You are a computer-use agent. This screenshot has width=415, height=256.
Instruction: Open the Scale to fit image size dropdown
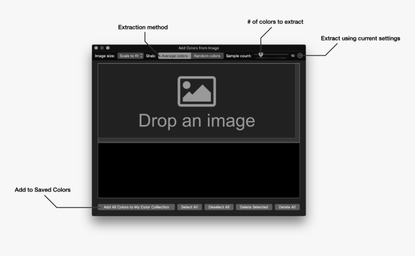coord(131,56)
